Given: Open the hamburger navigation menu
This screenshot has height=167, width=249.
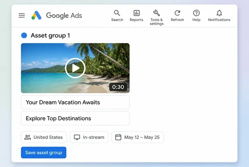Looking at the screenshot, I should tap(22, 15).
